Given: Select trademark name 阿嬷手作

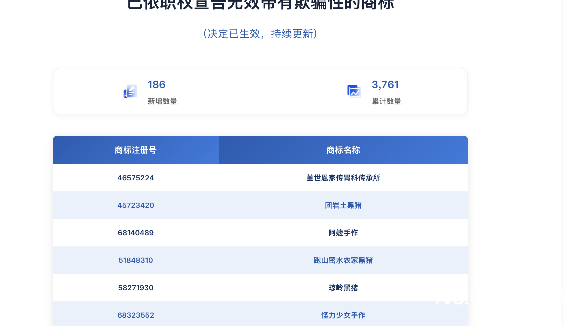Looking at the screenshot, I should click(343, 233).
